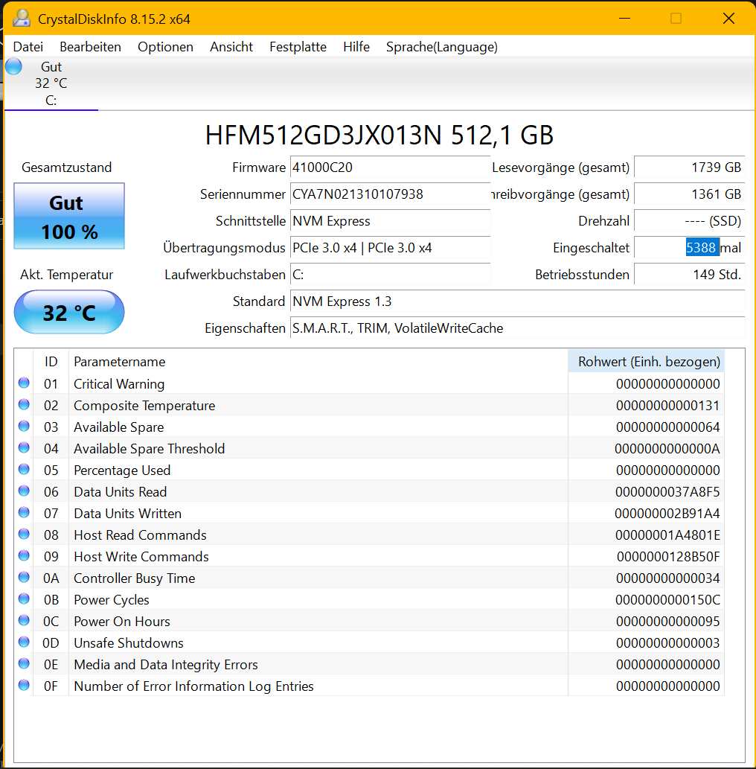
Task: Click the status orb for Percentage Used
Action: 24,469
